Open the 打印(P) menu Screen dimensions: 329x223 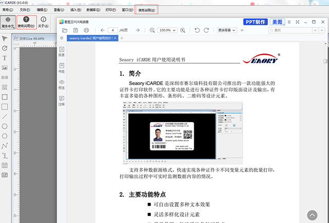click(x=111, y=10)
